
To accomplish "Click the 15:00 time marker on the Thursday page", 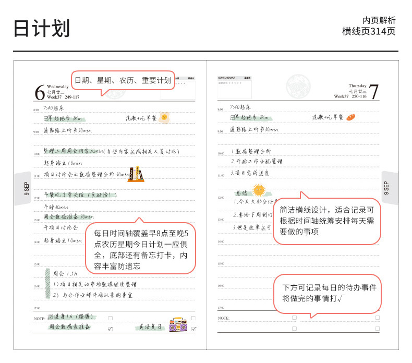I will [x=221, y=263].
